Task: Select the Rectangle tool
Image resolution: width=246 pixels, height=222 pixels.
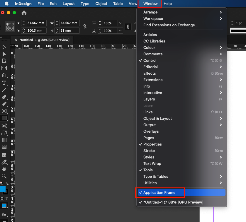Action: 4,118
